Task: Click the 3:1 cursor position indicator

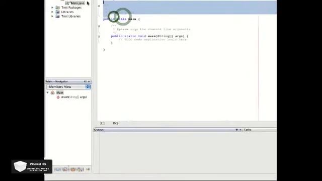Action: tap(102, 123)
